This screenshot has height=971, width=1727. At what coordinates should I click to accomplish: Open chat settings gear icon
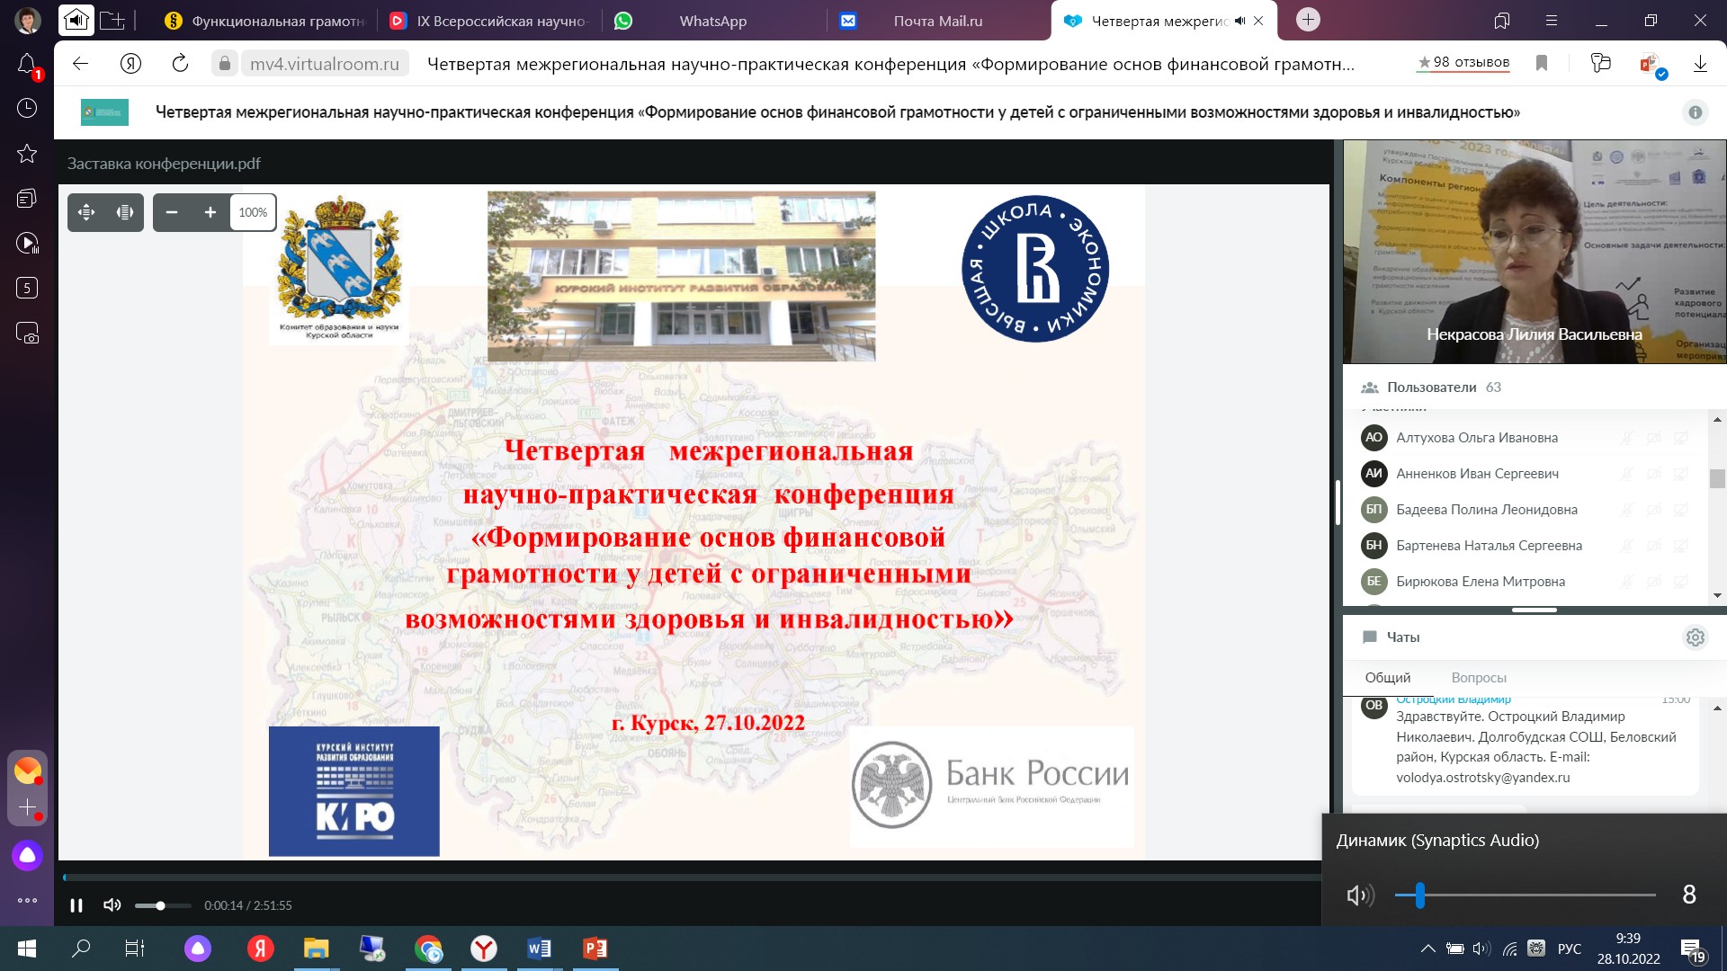click(x=1695, y=637)
